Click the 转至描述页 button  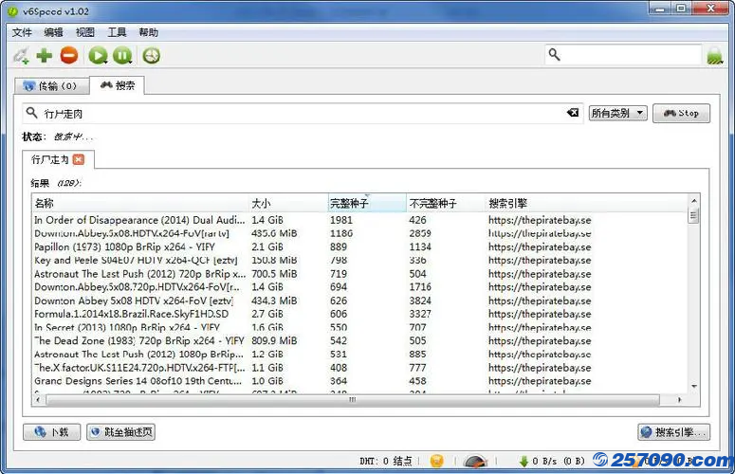(121, 432)
